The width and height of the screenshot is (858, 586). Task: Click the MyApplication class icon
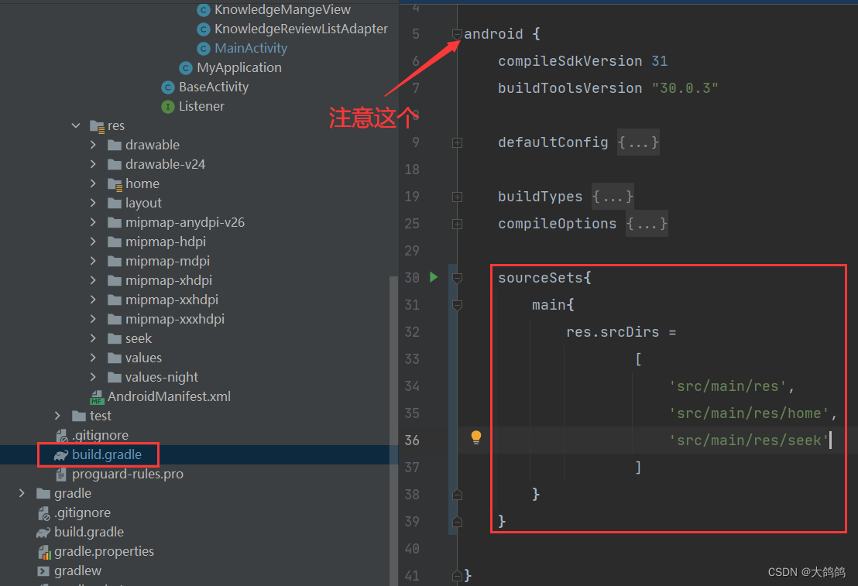186,67
